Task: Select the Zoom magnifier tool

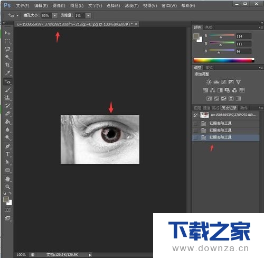Action: (7, 187)
